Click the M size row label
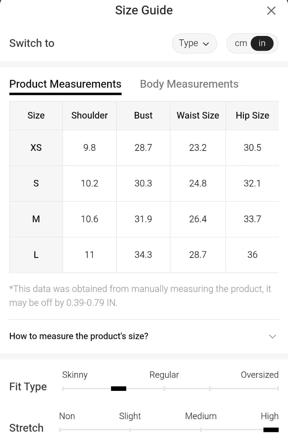288x442 pixels. click(x=36, y=219)
